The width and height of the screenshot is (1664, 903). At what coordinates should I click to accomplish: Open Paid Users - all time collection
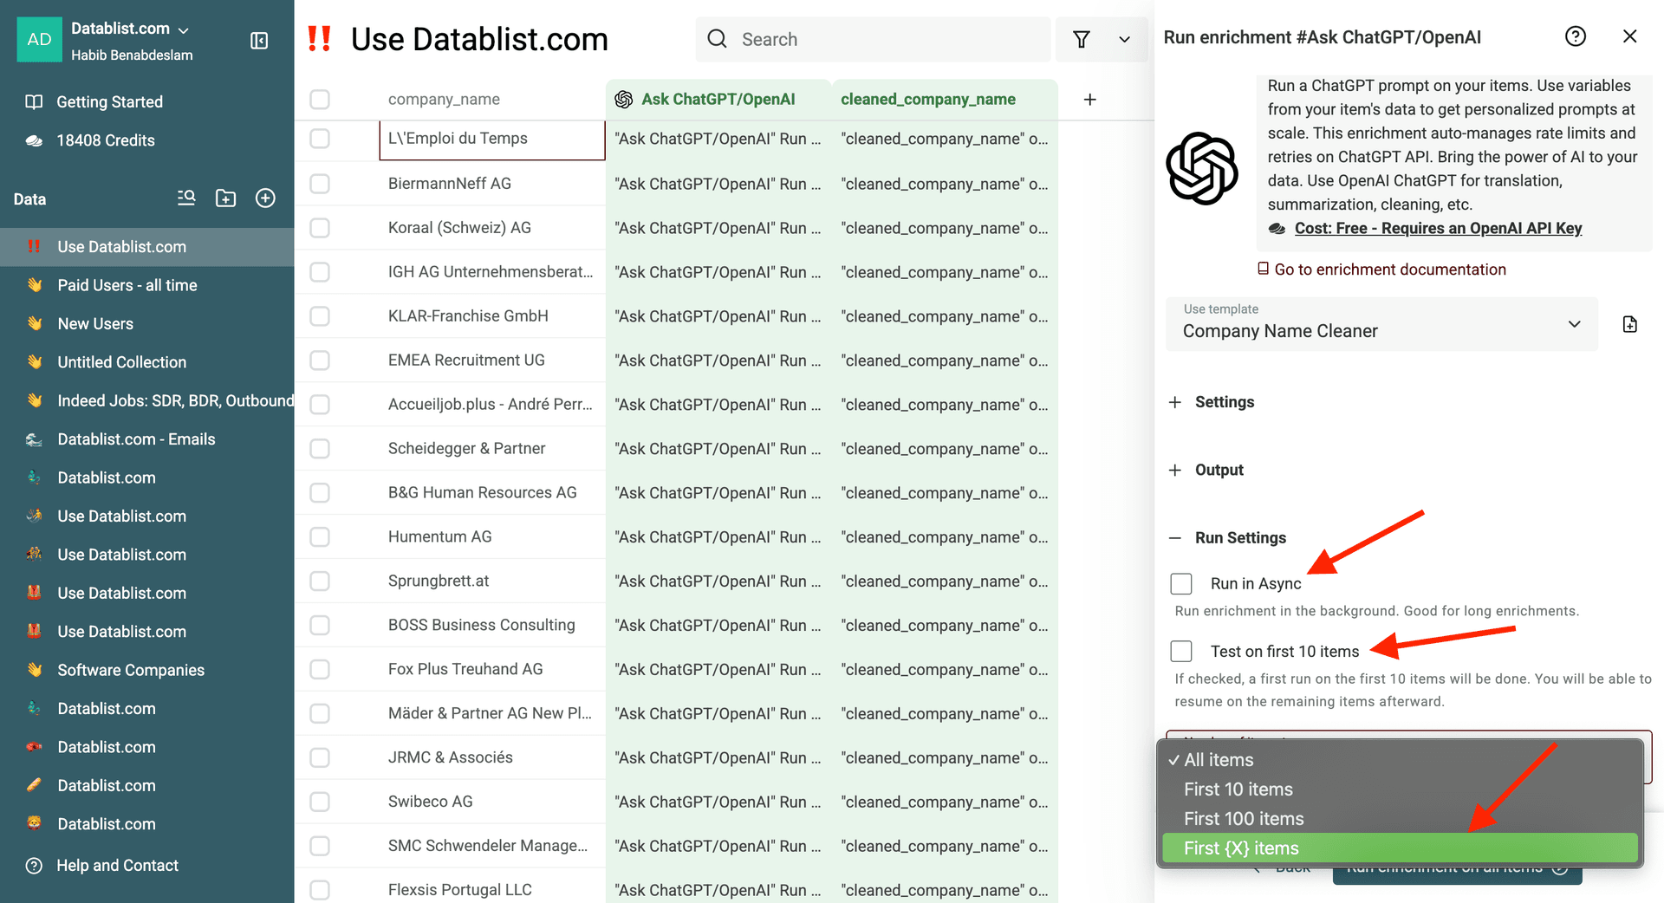point(127,285)
